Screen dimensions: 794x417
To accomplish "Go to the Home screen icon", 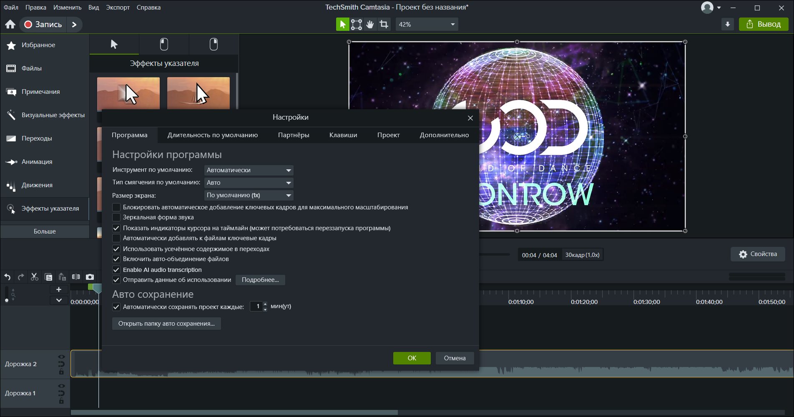I will tap(10, 24).
